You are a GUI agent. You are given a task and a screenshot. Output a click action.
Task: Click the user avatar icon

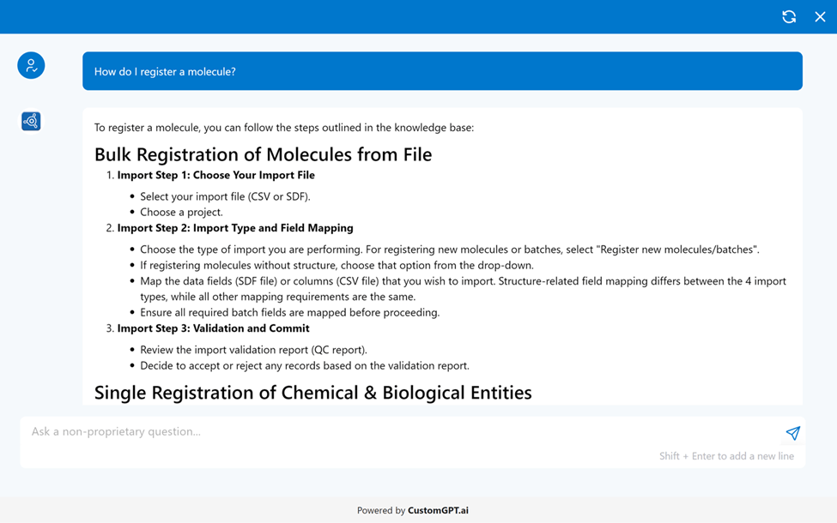31,66
